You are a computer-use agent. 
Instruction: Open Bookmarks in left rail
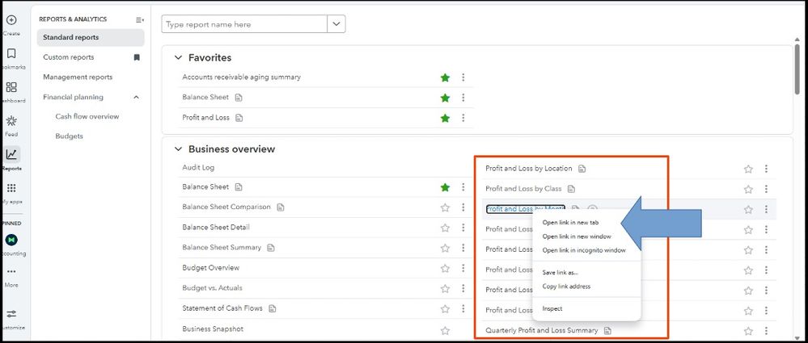tap(11, 54)
